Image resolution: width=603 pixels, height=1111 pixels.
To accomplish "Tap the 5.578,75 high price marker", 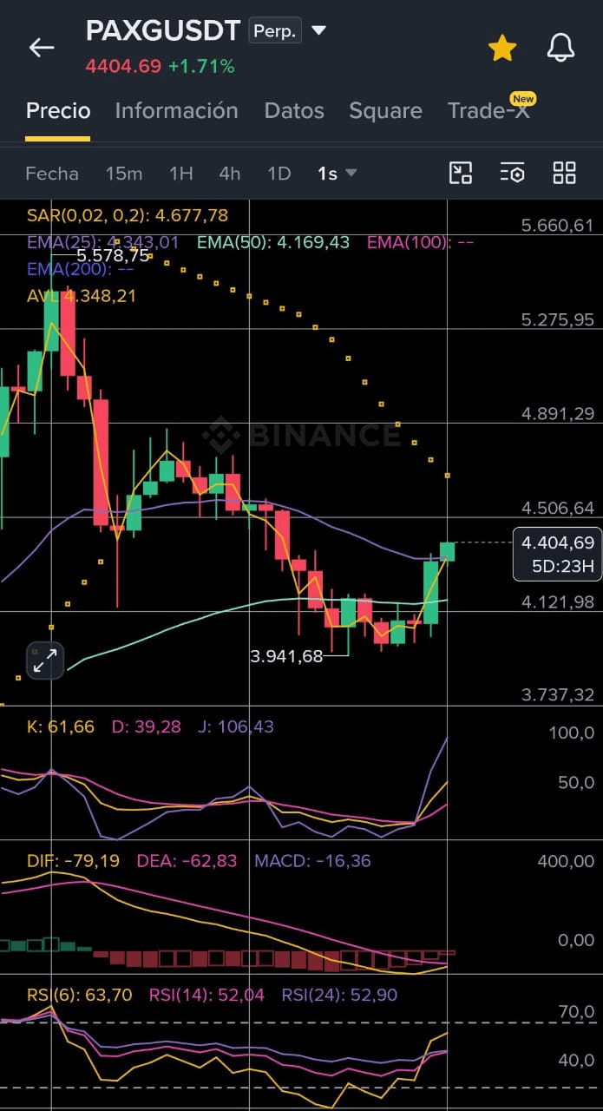I will 113,256.
